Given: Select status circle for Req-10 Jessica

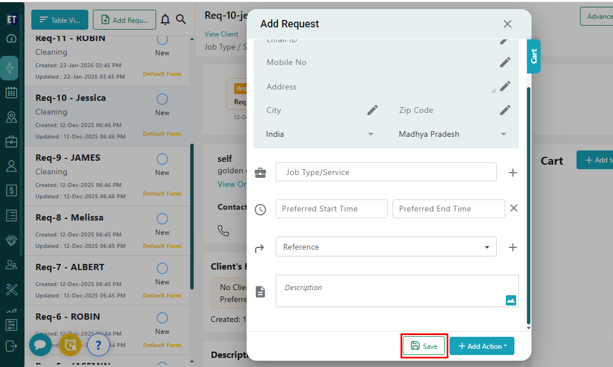Looking at the screenshot, I should (x=162, y=99).
